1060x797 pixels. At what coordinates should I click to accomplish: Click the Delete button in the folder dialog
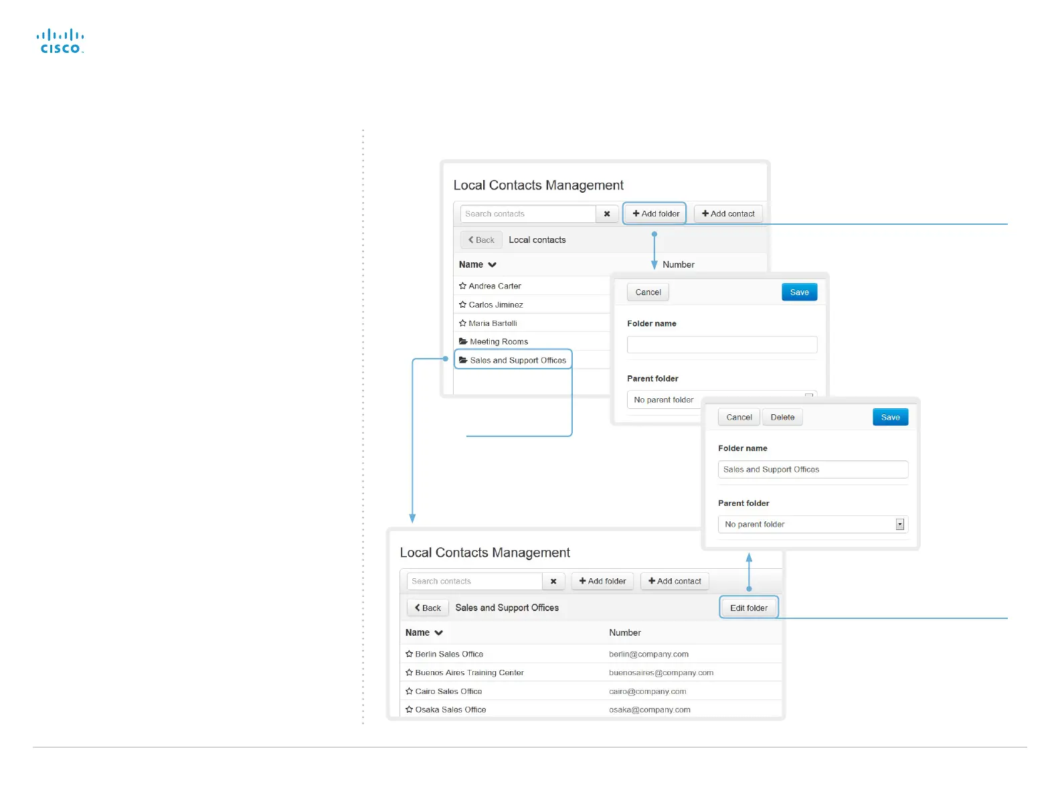pyautogui.click(x=782, y=418)
